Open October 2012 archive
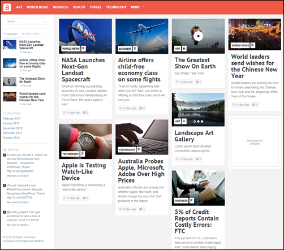 click(x=11, y=137)
